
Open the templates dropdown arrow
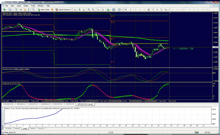[121, 10]
